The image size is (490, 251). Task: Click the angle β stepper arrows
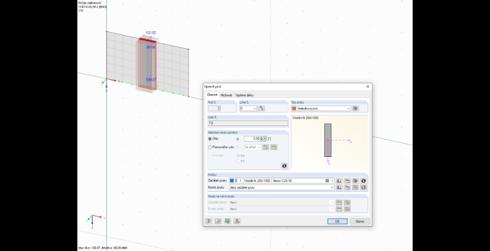pos(262,138)
